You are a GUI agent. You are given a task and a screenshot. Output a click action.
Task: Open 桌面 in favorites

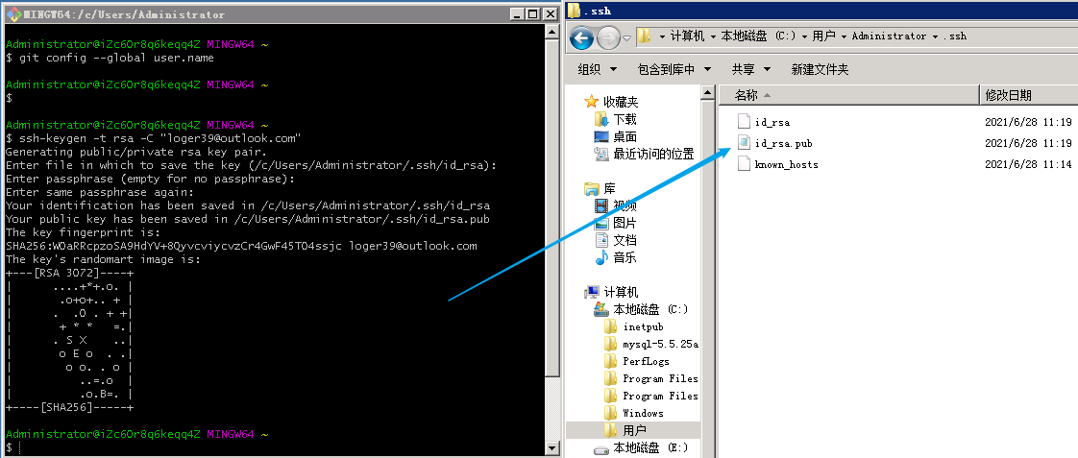pos(625,136)
